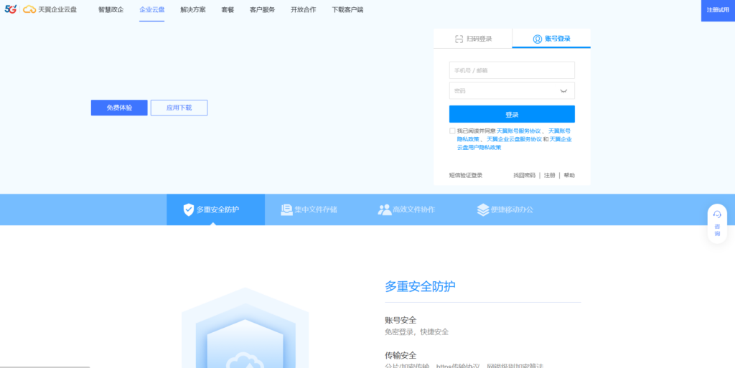Click the 免费体验 free trial button

(x=119, y=108)
